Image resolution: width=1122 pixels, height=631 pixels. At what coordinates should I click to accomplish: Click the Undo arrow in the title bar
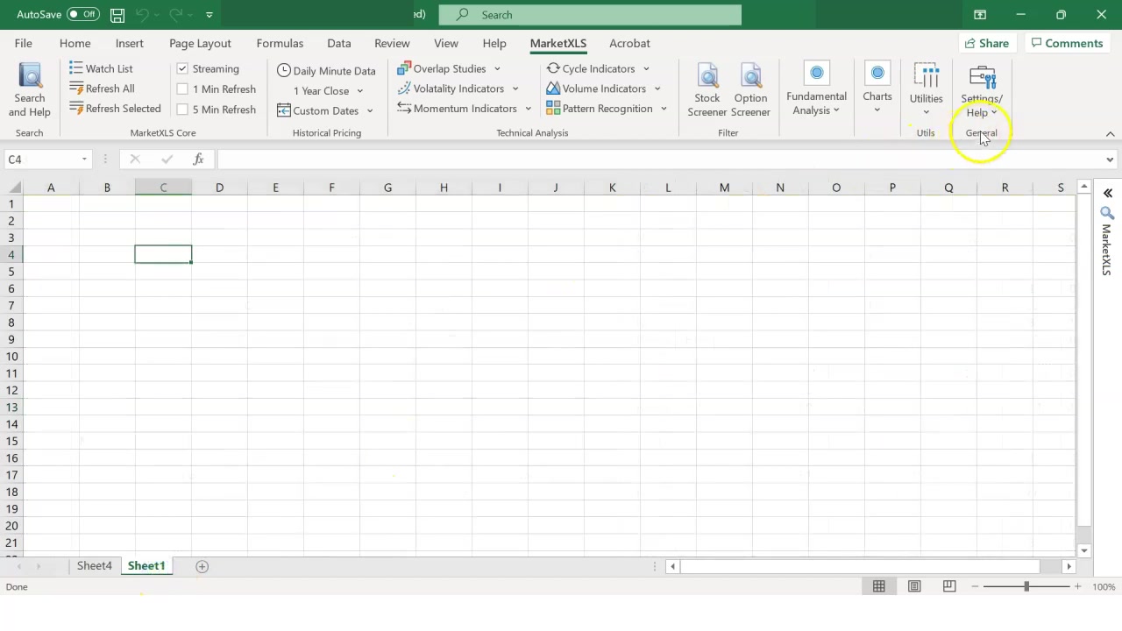pyautogui.click(x=142, y=15)
